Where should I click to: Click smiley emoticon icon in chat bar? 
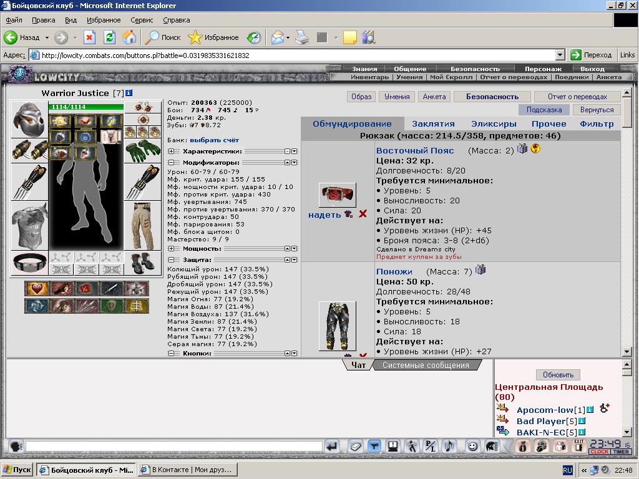point(472,447)
